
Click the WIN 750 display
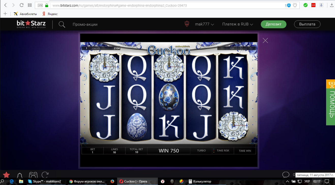(169, 151)
